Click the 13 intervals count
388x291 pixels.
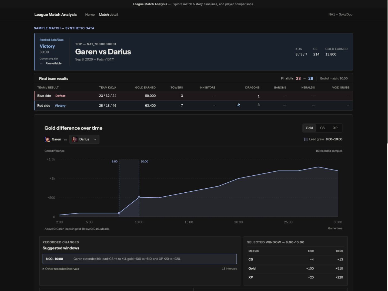pyautogui.click(x=229, y=269)
